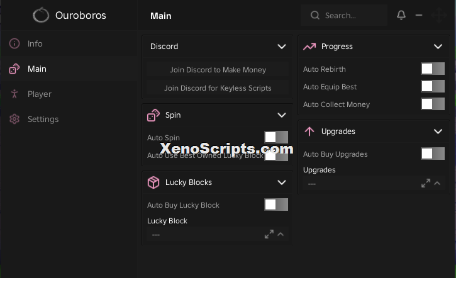456x297 pixels.
Task: Click the Auto Collect Money label
Action: click(336, 104)
